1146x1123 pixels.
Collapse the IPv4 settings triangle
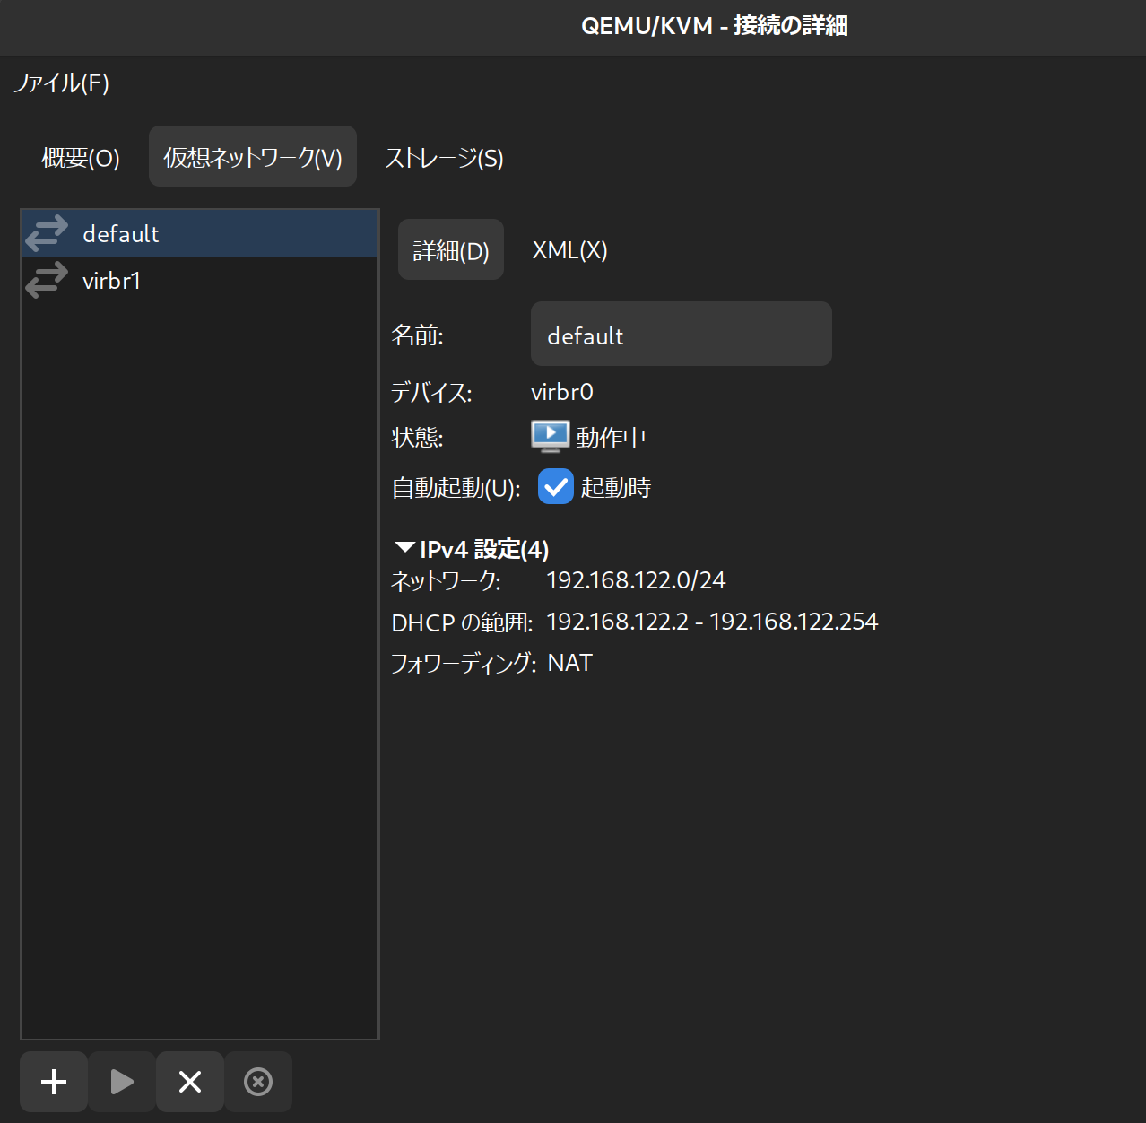[x=404, y=548]
